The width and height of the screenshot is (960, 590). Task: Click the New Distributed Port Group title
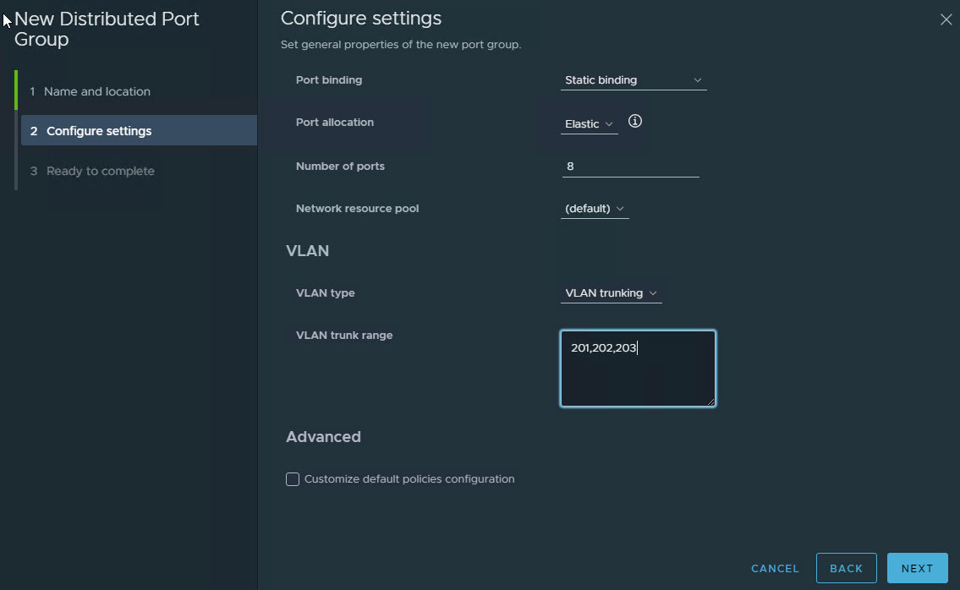(107, 30)
